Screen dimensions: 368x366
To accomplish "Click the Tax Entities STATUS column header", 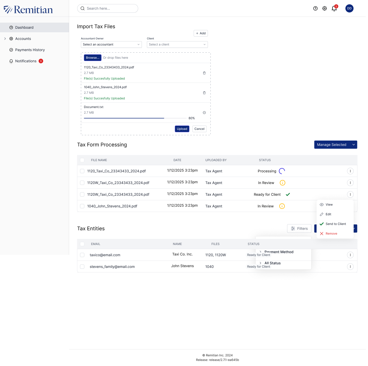I will tap(253, 244).
